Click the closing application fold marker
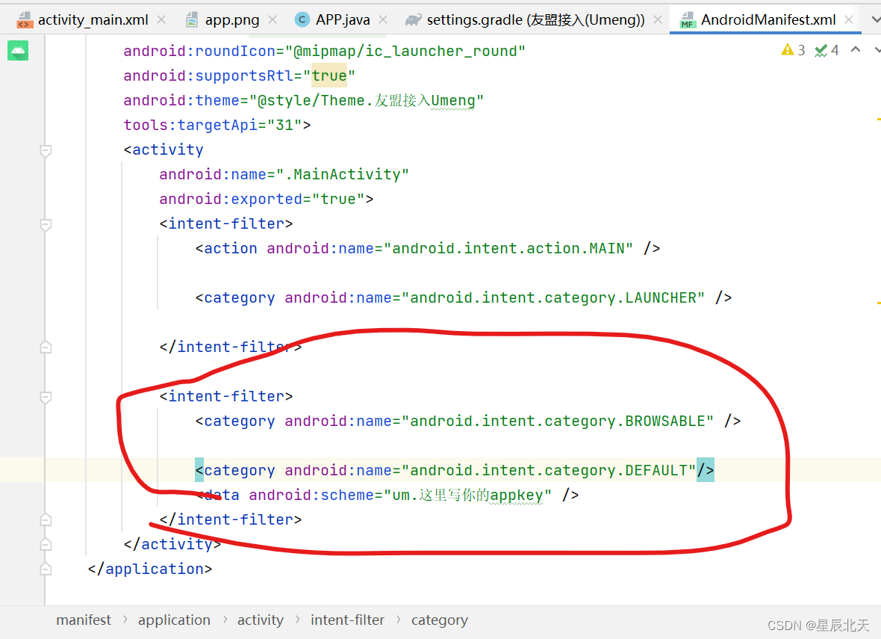Image resolution: width=881 pixels, height=639 pixels. [46, 569]
